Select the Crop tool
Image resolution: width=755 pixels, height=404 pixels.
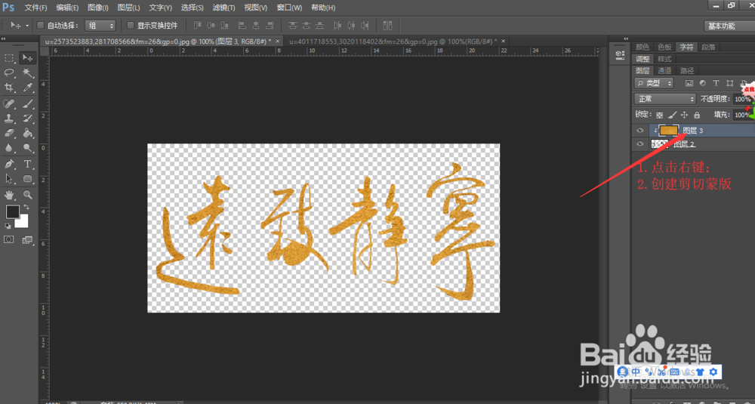[9, 88]
